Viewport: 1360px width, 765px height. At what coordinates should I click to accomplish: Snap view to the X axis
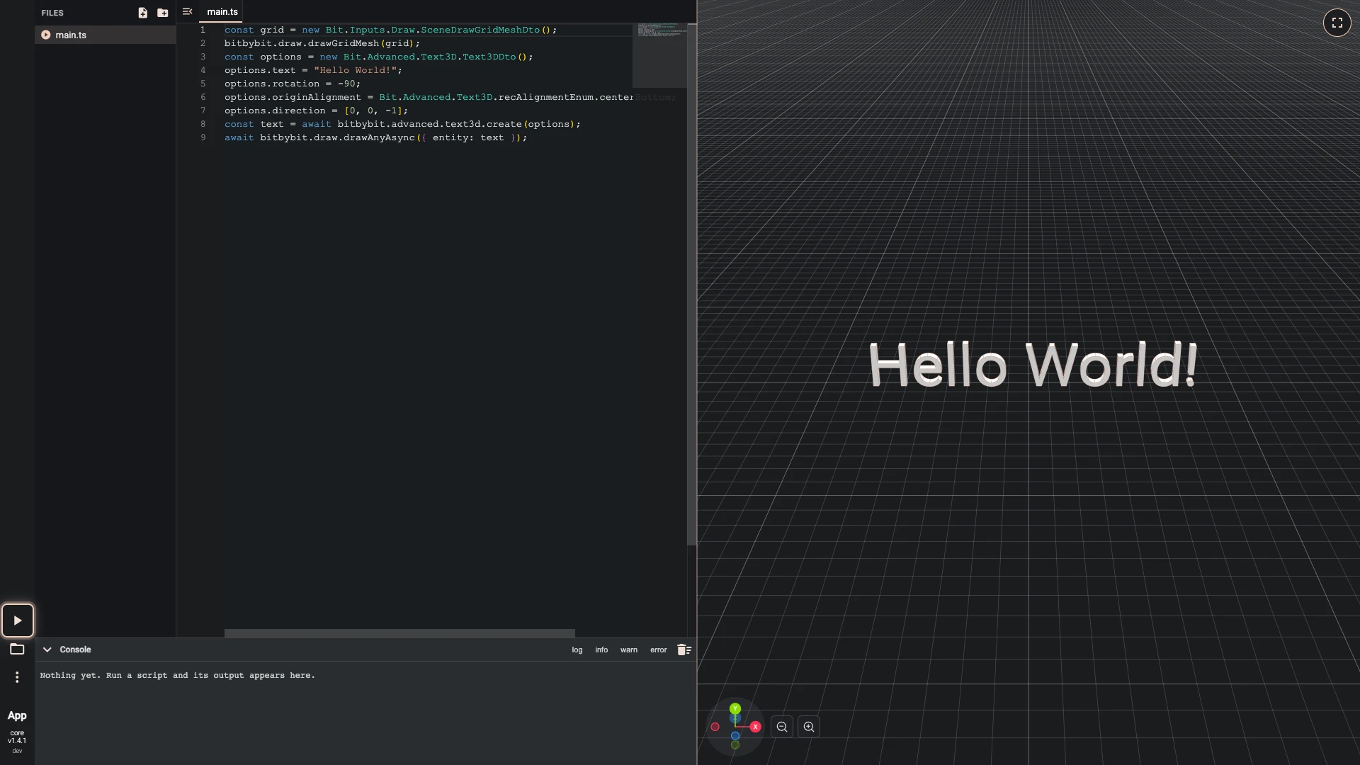[756, 727]
